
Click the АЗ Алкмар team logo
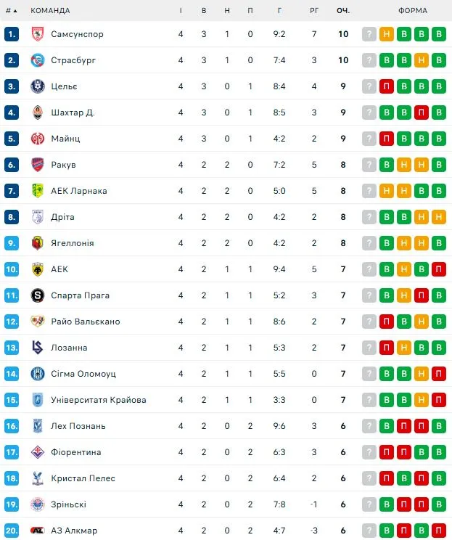38,531
